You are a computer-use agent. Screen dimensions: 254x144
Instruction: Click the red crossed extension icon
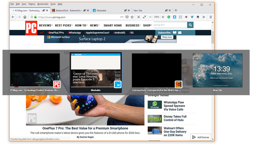(186, 17)
